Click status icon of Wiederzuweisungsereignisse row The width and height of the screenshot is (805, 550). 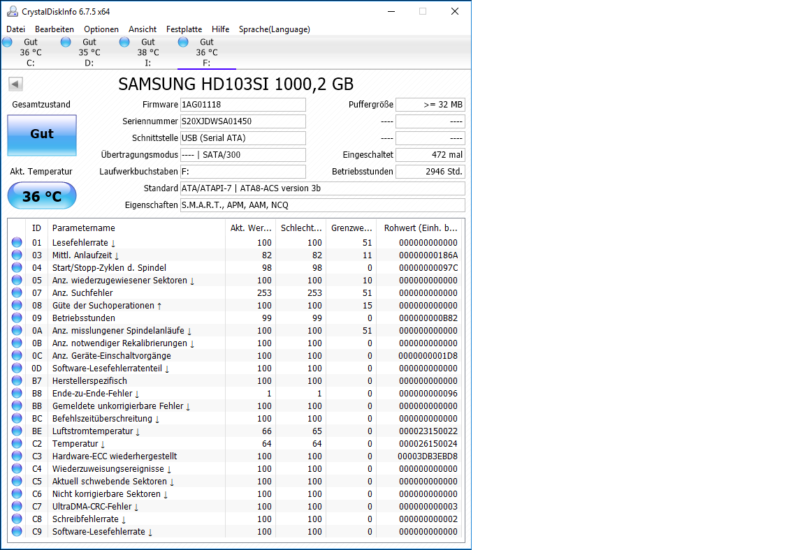point(17,468)
